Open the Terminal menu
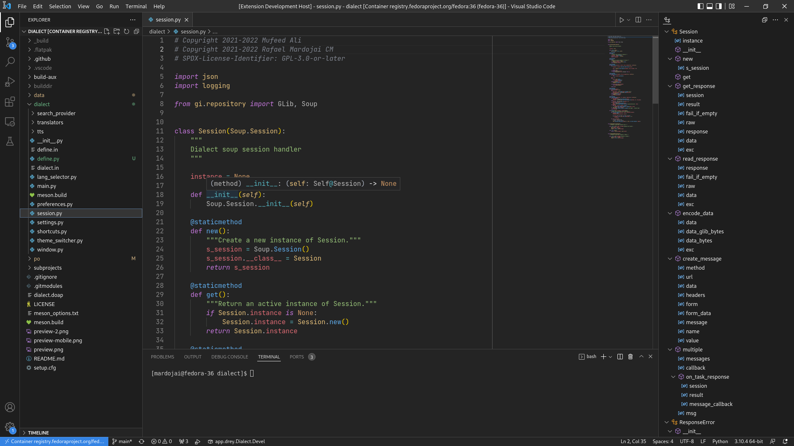 click(136, 6)
